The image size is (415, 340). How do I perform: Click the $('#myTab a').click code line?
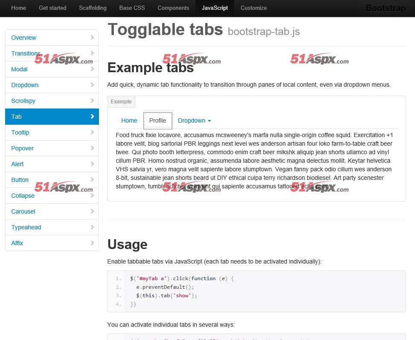pyautogui.click(x=182, y=278)
